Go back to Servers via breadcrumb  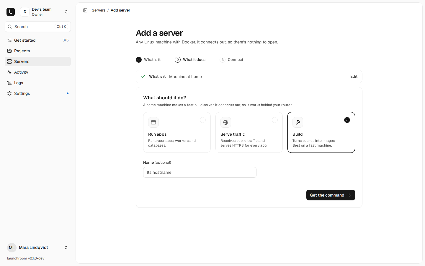[x=99, y=10]
